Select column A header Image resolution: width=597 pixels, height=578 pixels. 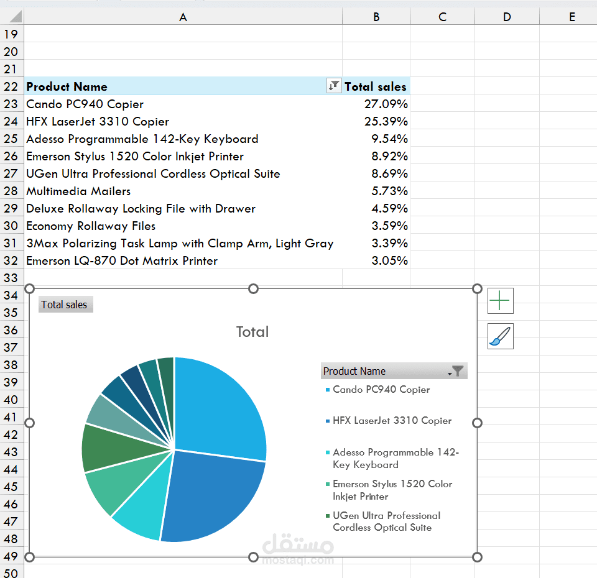pos(183,17)
